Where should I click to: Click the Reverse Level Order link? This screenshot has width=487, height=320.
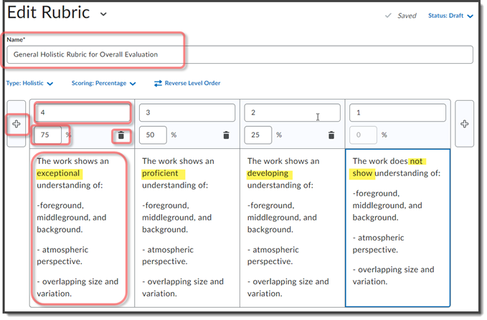pos(192,83)
